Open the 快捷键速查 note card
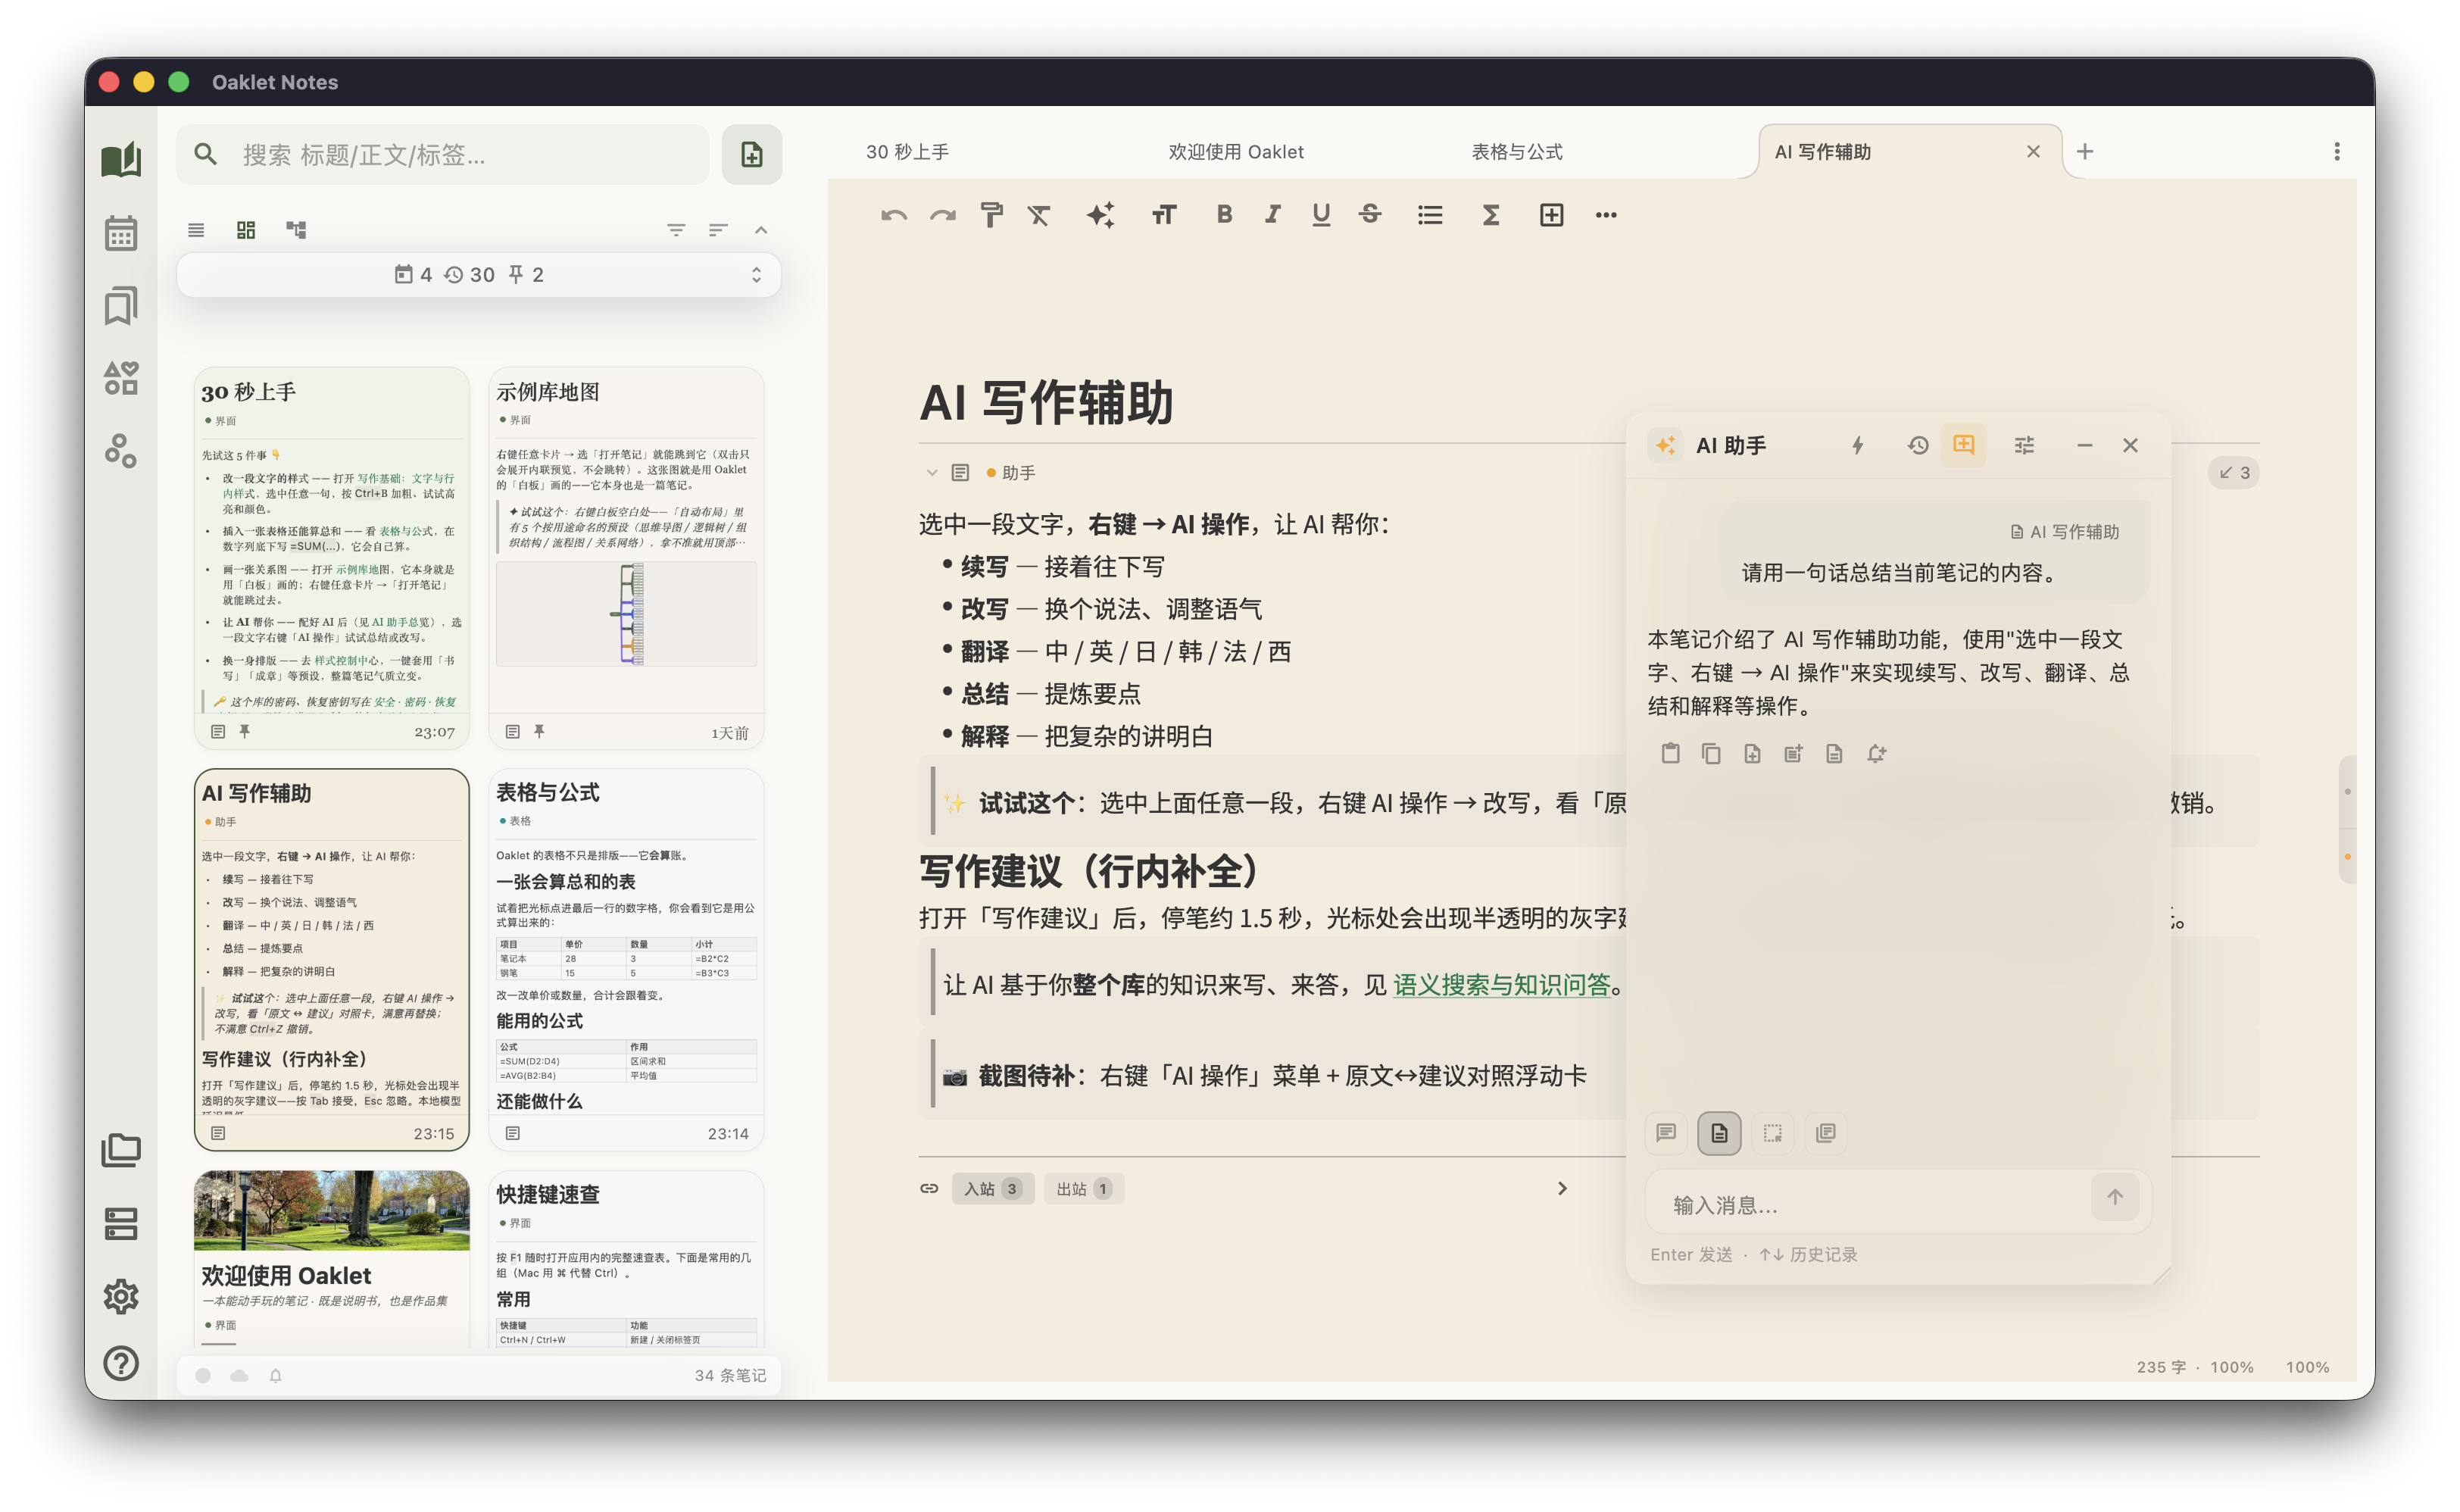 626,1259
